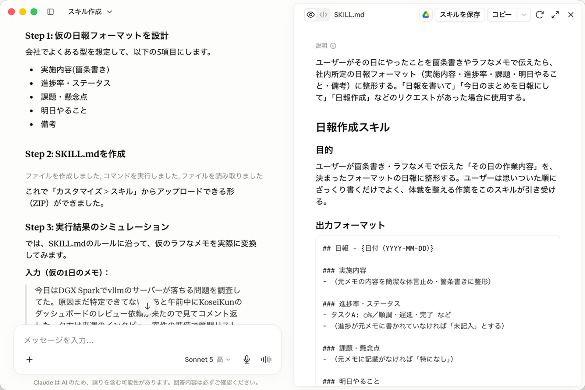Click the info icon beside 説明
The height and width of the screenshot is (390, 585).
coord(333,46)
